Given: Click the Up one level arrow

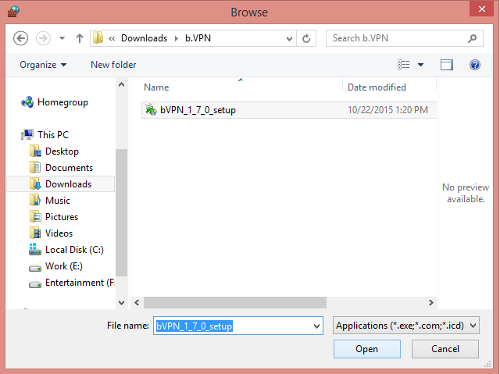Looking at the screenshot, I should [x=79, y=37].
